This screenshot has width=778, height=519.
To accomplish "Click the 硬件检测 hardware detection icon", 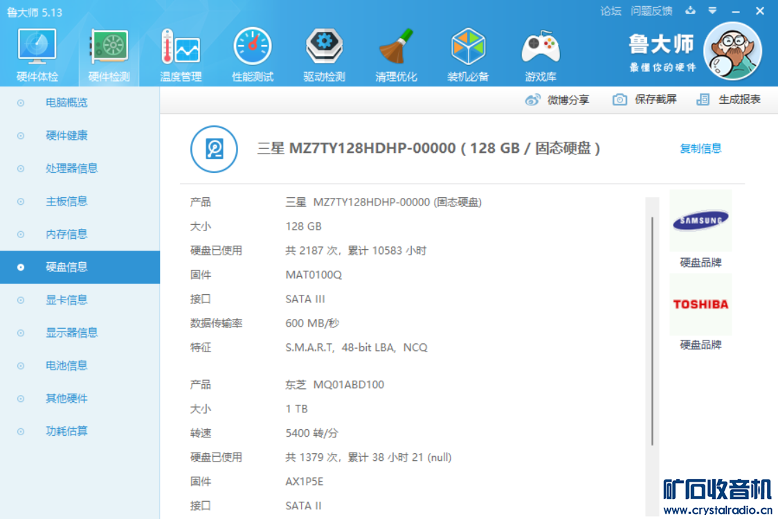I will point(109,47).
